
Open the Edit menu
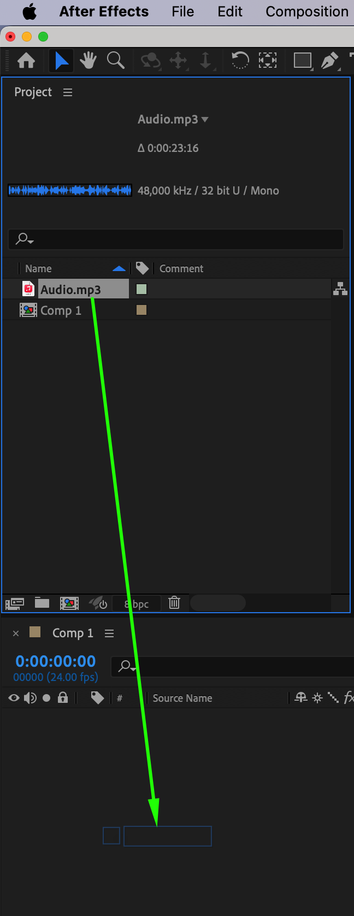(230, 11)
